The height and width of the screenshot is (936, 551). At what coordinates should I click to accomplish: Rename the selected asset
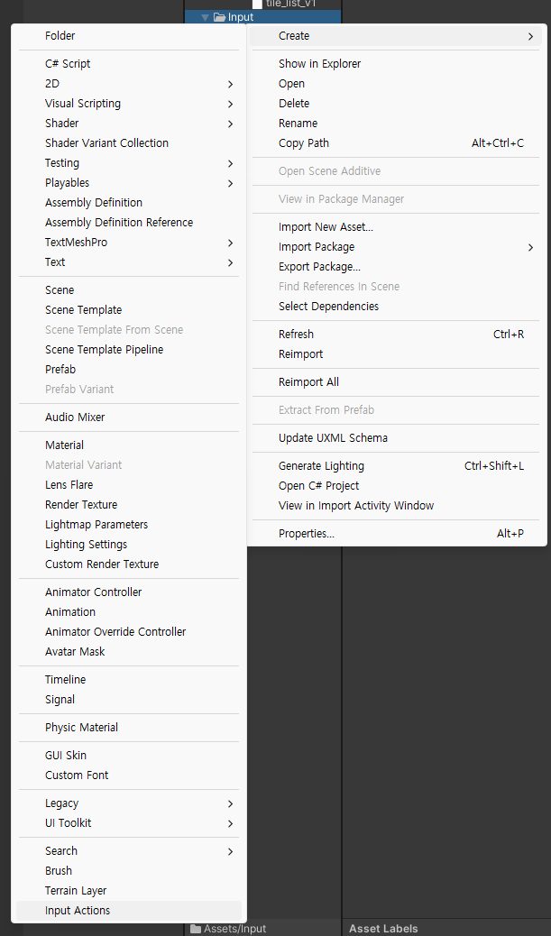tap(396, 123)
